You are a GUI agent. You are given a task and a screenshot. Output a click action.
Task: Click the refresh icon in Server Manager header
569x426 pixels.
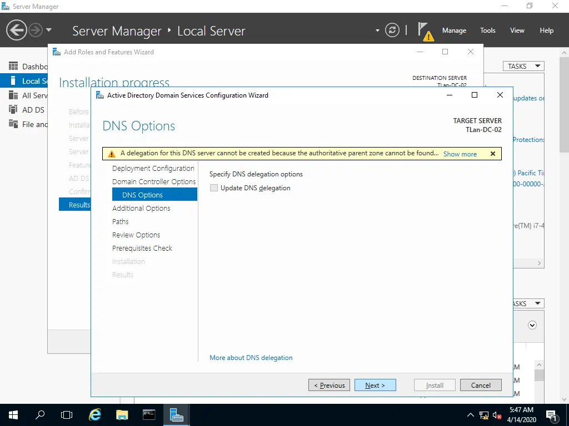tap(392, 30)
